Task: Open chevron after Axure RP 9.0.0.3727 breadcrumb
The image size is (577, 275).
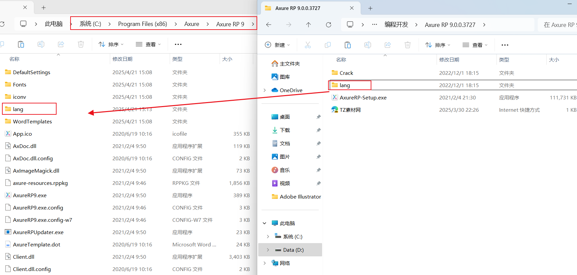Action: pyautogui.click(x=484, y=25)
